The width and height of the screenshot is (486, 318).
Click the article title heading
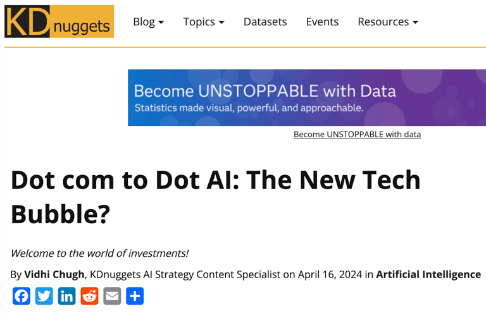[216, 197]
